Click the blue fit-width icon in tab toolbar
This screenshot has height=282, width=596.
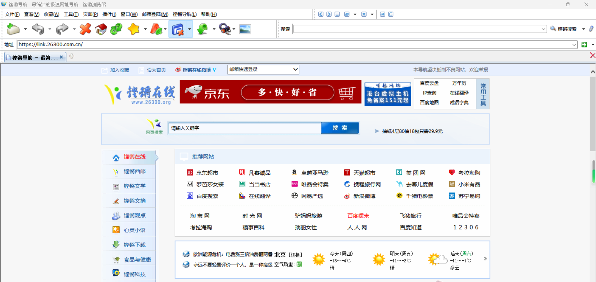(383, 14)
